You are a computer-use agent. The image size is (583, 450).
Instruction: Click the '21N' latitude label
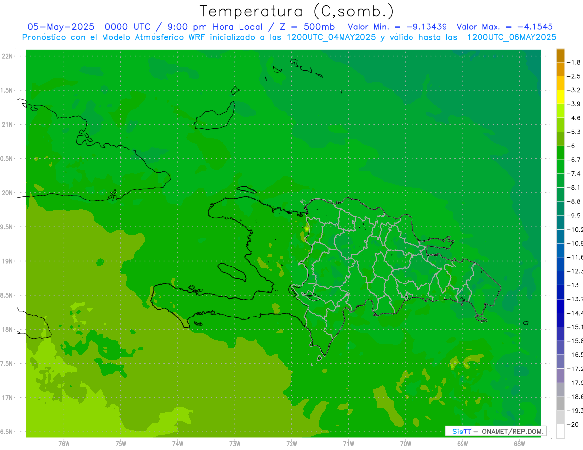(7, 124)
